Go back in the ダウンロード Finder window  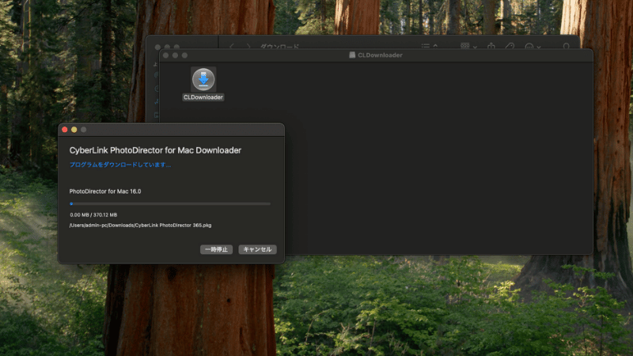click(232, 47)
